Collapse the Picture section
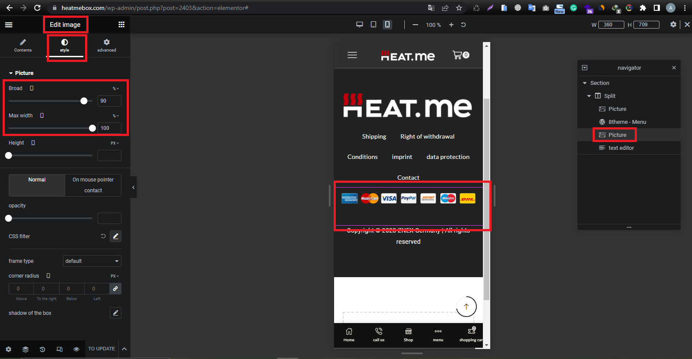 [21, 73]
